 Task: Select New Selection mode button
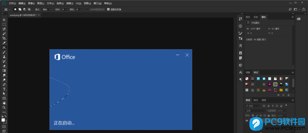tap(15, 9)
